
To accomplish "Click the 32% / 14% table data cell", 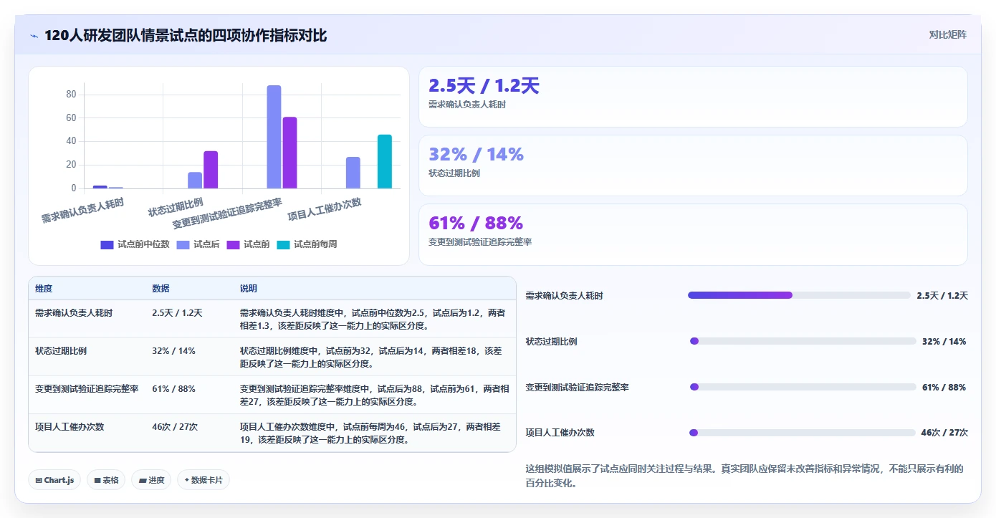I will click(173, 351).
